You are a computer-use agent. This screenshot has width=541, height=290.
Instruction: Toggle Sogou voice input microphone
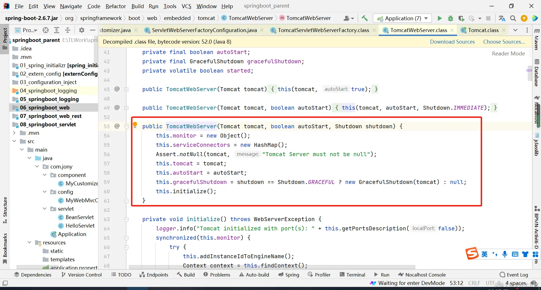(505, 254)
